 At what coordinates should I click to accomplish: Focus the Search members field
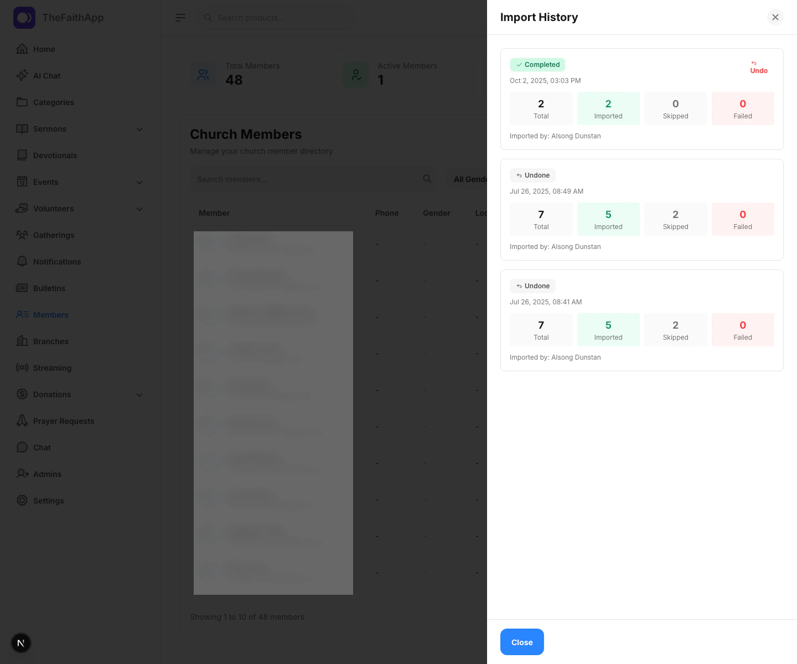click(313, 179)
